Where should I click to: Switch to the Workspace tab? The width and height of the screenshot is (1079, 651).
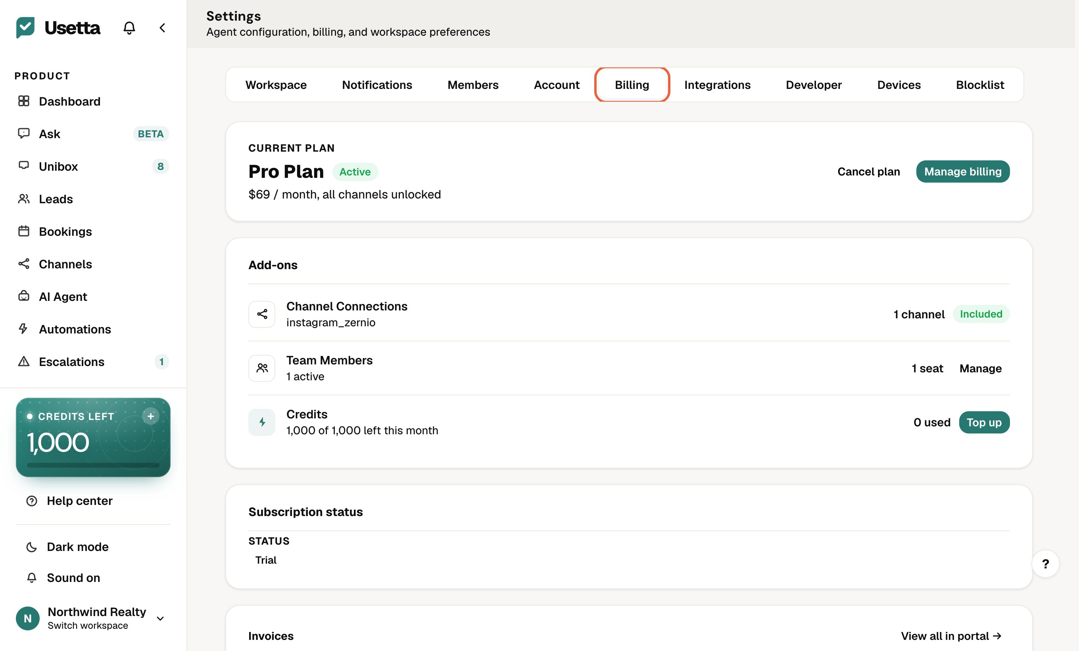pos(276,85)
